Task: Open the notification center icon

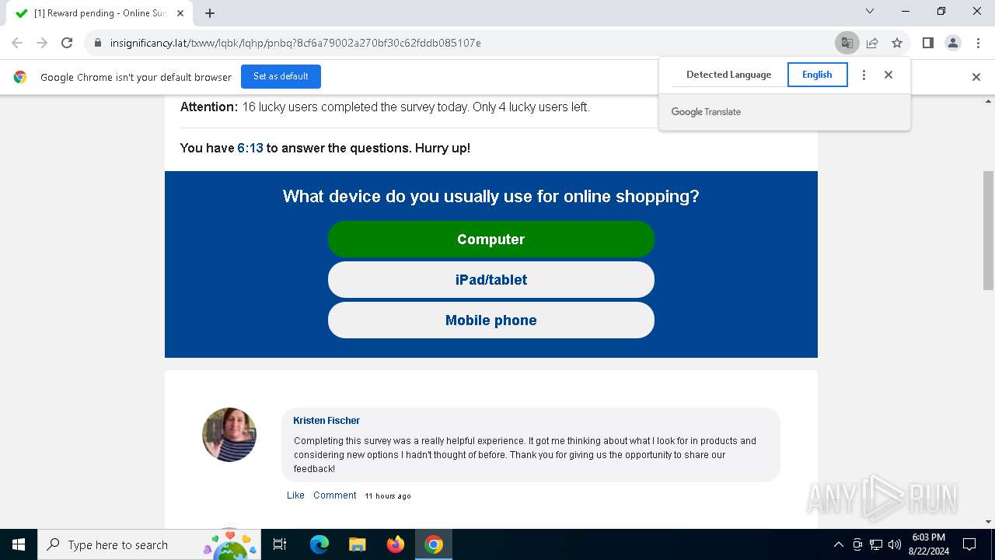Action: click(969, 544)
